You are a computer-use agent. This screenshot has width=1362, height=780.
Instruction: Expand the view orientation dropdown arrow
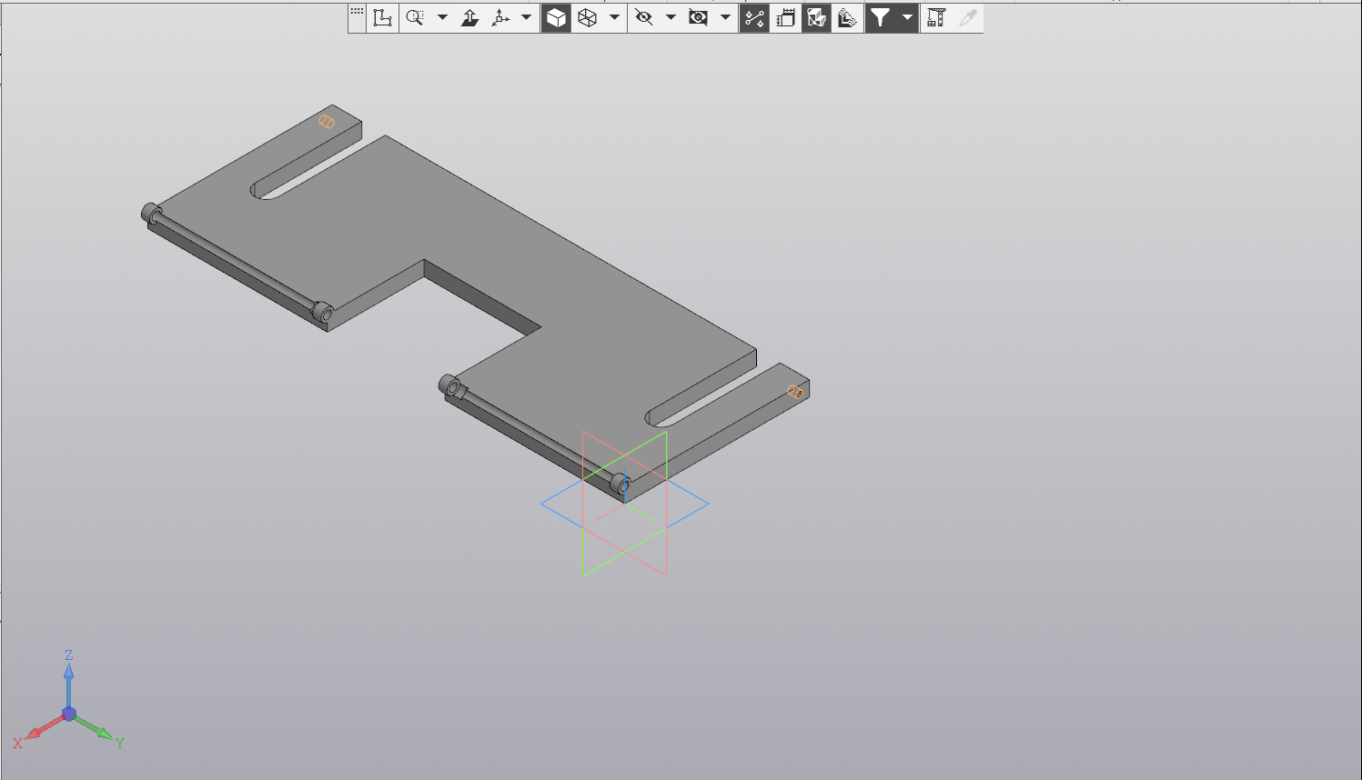(x=526, y=17)
